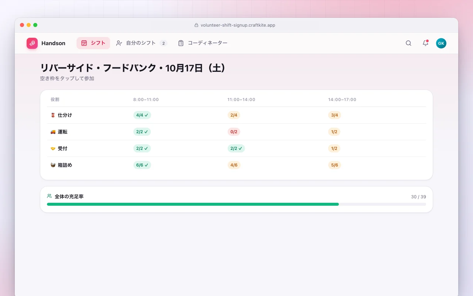Open the search icon
Screen dimensions: 473x296
tap(408, 43)
